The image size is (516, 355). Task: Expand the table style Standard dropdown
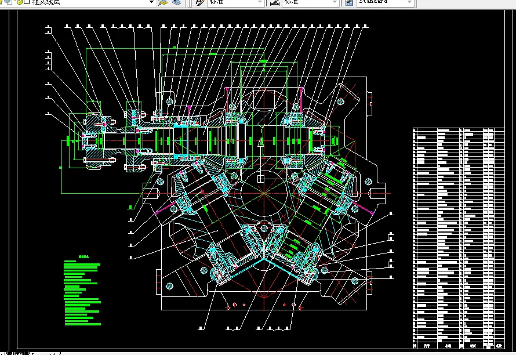(409, 2)
